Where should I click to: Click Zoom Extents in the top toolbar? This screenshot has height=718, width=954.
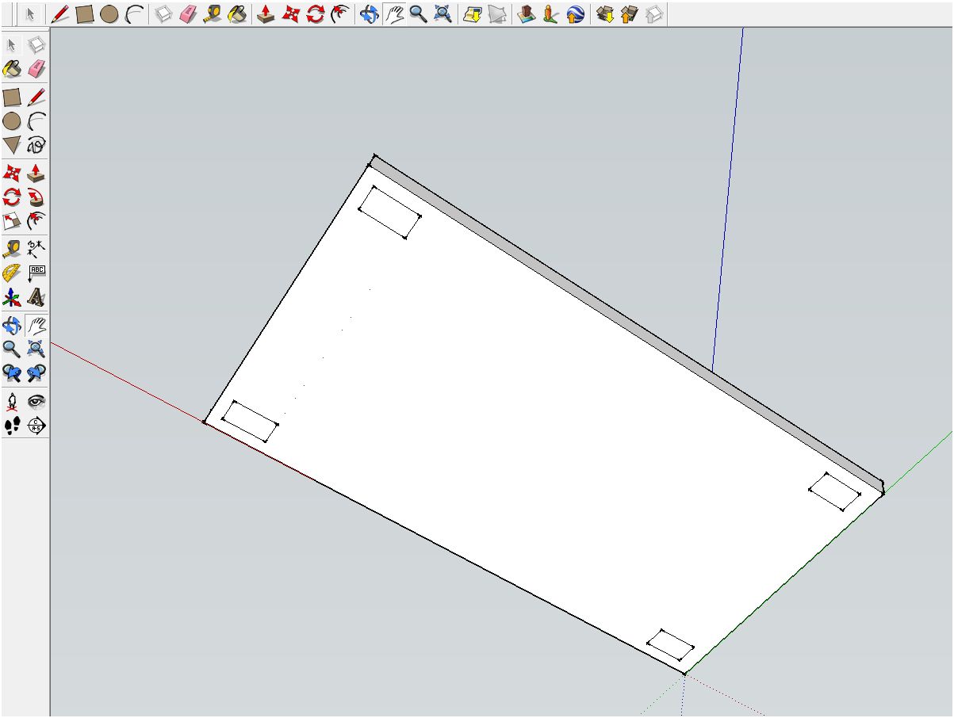442,12
